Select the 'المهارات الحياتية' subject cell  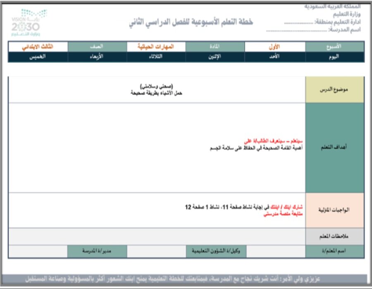pyautogui.click(x=156, y=47)
